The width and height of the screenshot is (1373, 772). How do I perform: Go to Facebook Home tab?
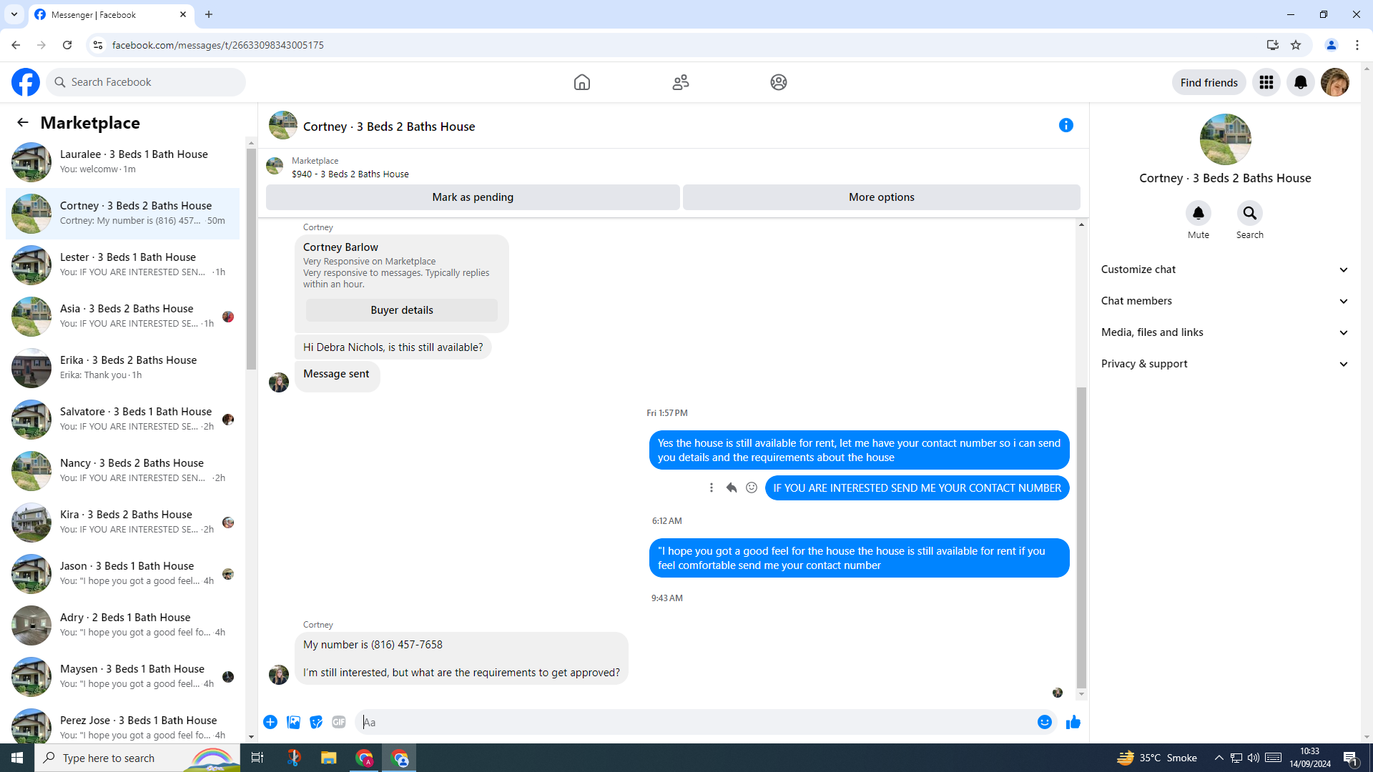(x=581, y=82)
